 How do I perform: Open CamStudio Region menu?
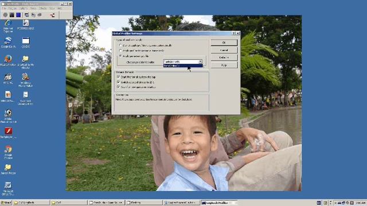point(13,9)
